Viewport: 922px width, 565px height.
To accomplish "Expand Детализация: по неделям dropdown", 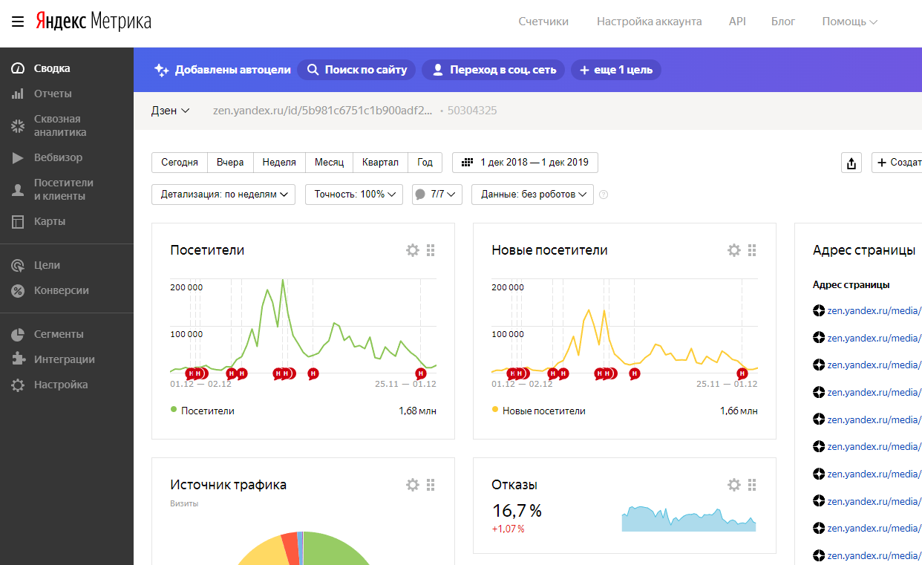I will point(223,195).
